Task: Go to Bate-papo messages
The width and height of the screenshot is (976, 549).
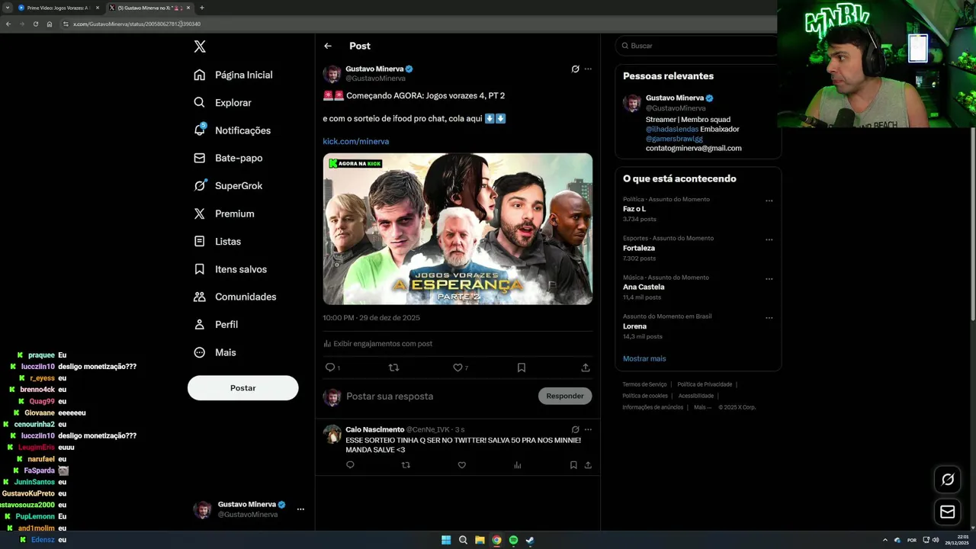Action: (x=228, y=158)
